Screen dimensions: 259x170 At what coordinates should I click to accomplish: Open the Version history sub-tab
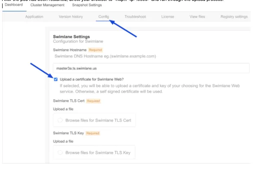tap(71, 17)
